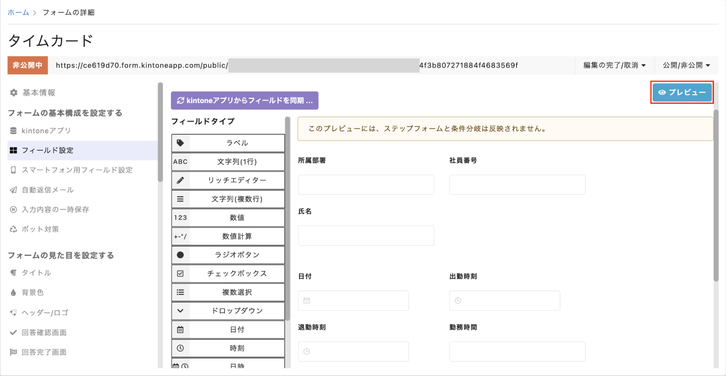Image resolution: width=726 pixels, height=376 pixels.
Task: Open the 公開/非公開 dropdown menu
Action: [686, 65]
